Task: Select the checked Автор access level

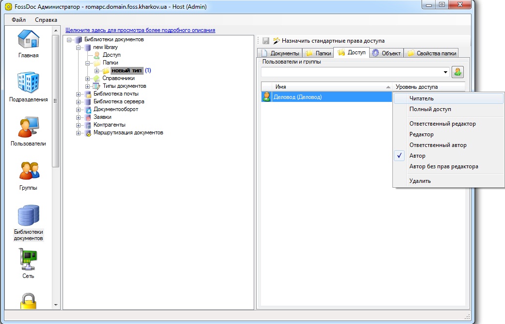Action: coord(417,156)
